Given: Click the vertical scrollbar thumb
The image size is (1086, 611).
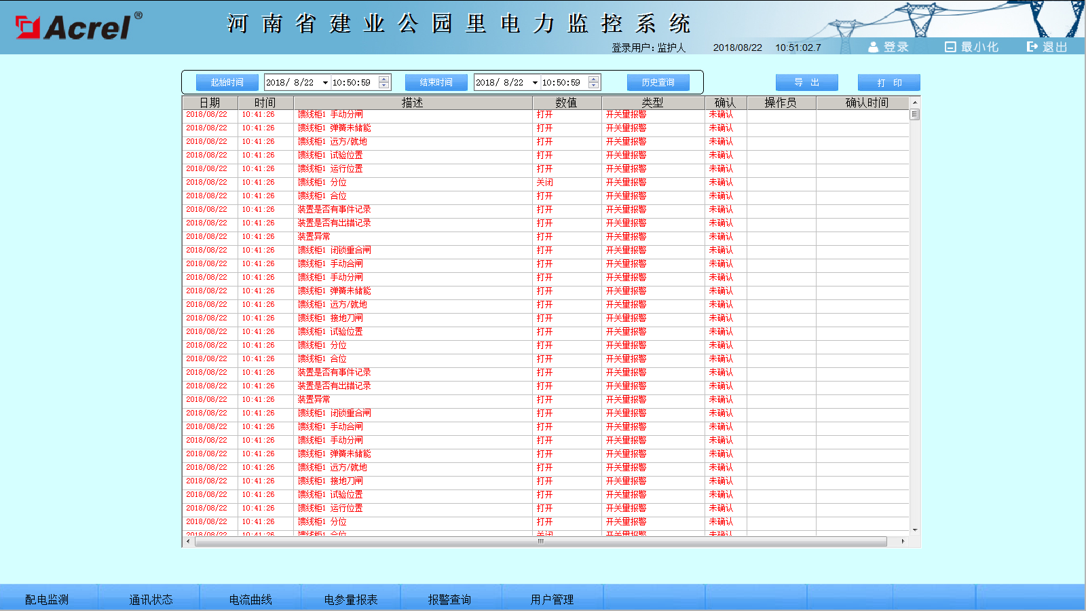Looking at the screenshot, I should (x=915, y=115).
